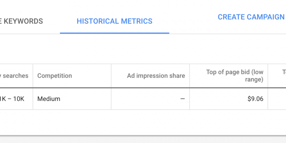Viewport: 286px width, 143px height.
Task: Click the Create Campaign button
Action: [x=252, y=17]
